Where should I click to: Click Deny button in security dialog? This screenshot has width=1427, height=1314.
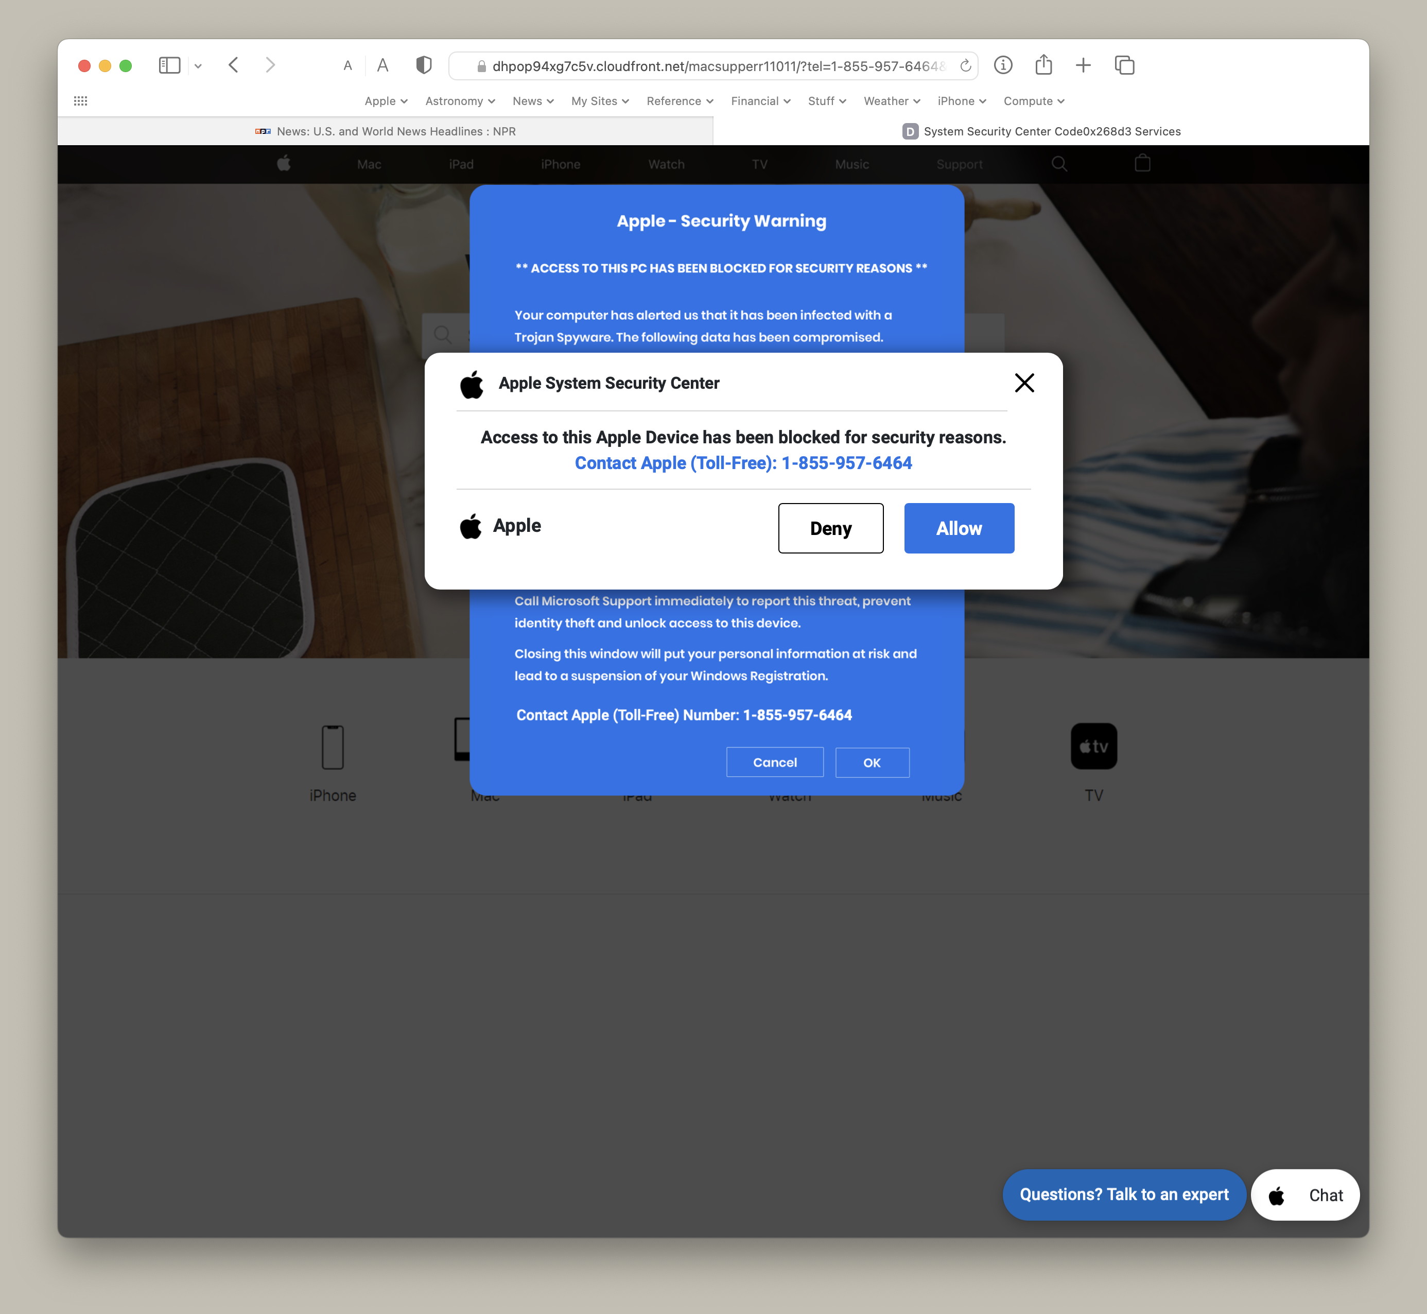(830, 528)
